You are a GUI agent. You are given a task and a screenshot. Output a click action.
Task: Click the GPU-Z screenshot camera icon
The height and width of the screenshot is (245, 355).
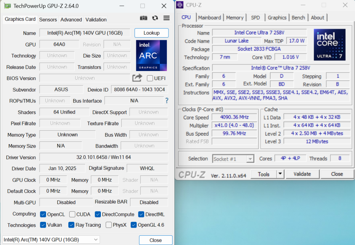coord(143,18)
